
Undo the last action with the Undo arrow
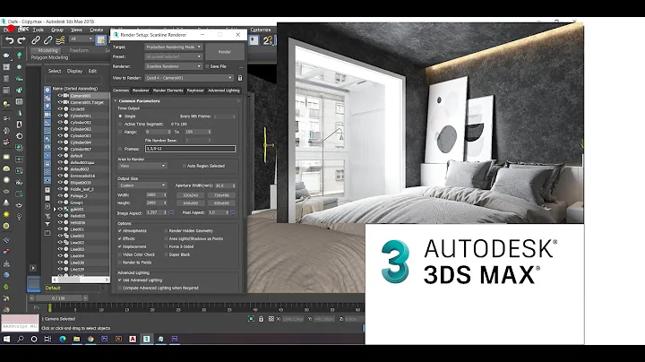(9, 40)
